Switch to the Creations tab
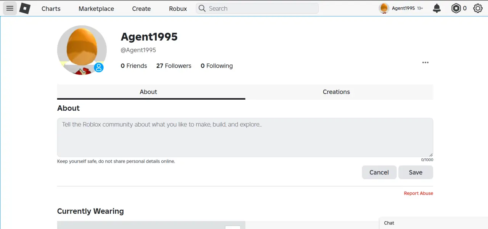Image resolution: width=488 pixels, height=229 pixels. coord(339,92)
